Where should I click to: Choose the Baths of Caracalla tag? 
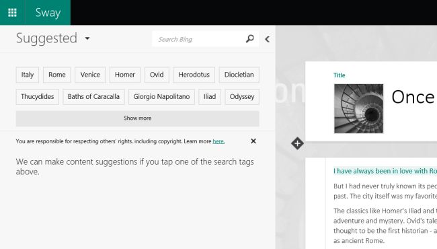tap(93, 97)
